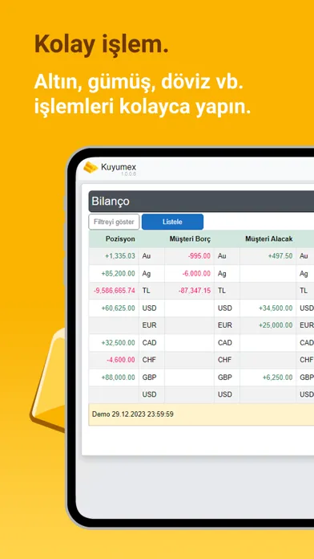Click the Demo 29.12.2023 23:59:59 footer text
The image size is (314, 559).
tap(133, 414)
